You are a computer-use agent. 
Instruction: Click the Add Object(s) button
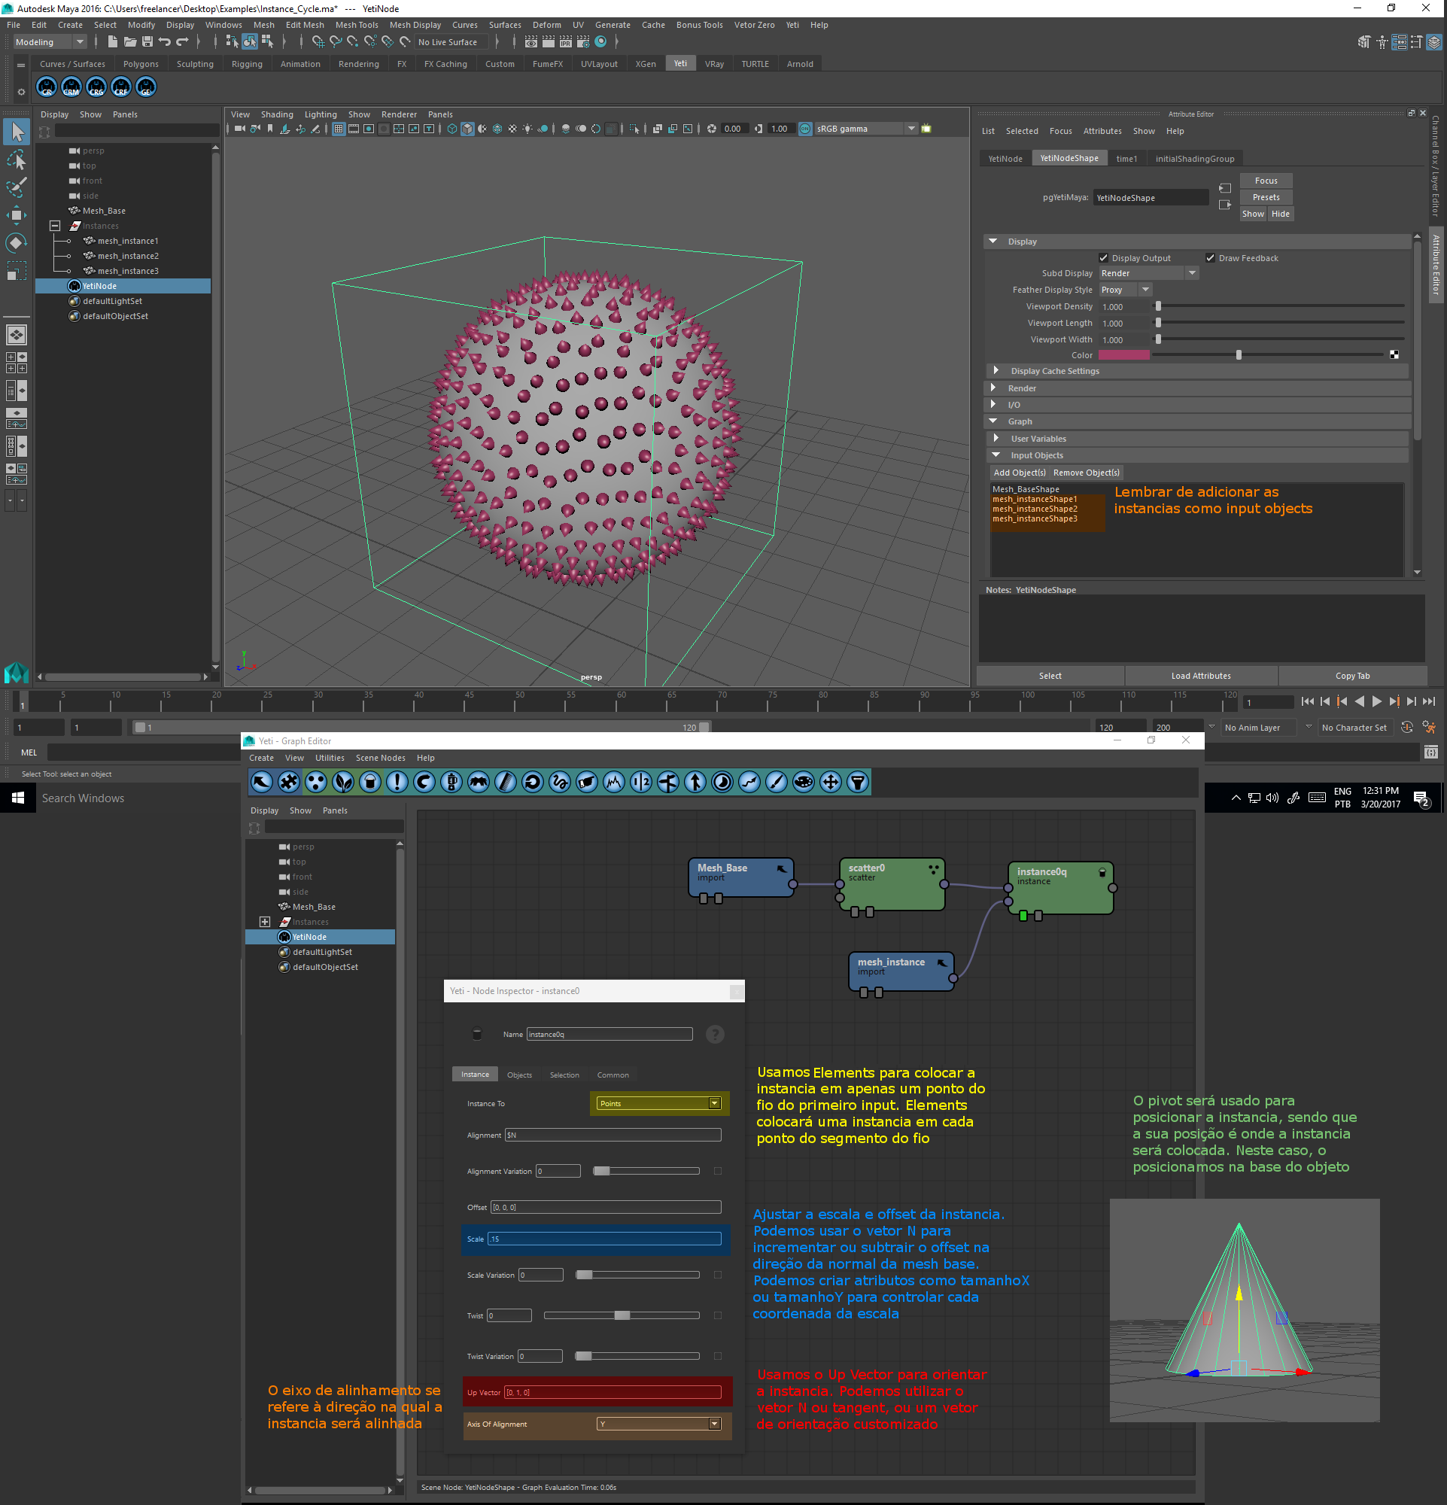click(x=1019, y=473)
